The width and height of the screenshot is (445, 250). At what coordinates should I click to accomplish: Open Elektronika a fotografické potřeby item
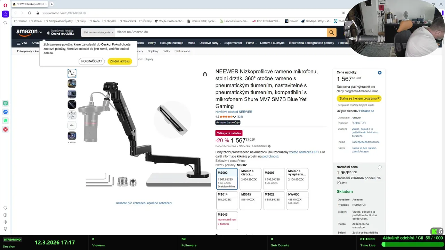(311, 43)
